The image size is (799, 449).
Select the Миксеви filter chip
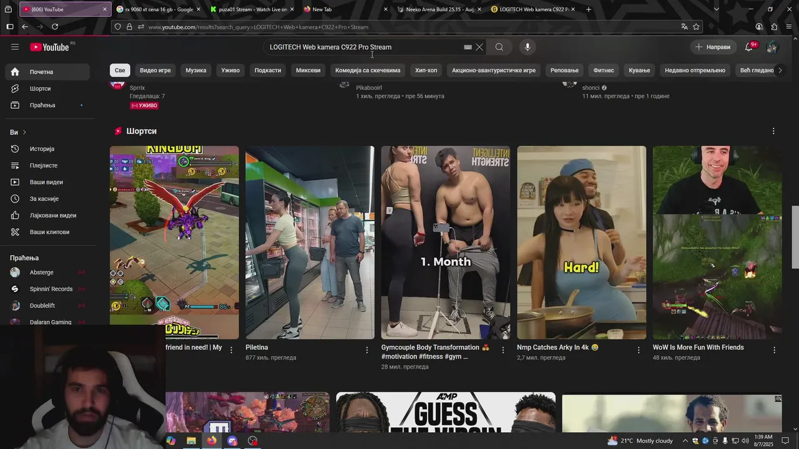click(x=308, y=70)
